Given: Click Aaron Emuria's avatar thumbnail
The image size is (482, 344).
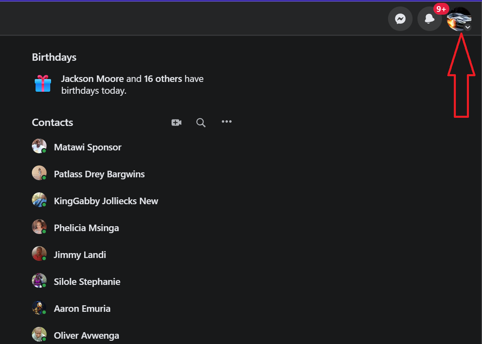Looking at the screenshot, I should point(39,308).
